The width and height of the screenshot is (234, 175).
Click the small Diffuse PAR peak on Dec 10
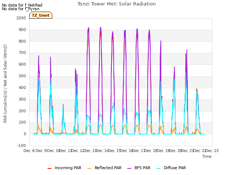pos(63,105)
